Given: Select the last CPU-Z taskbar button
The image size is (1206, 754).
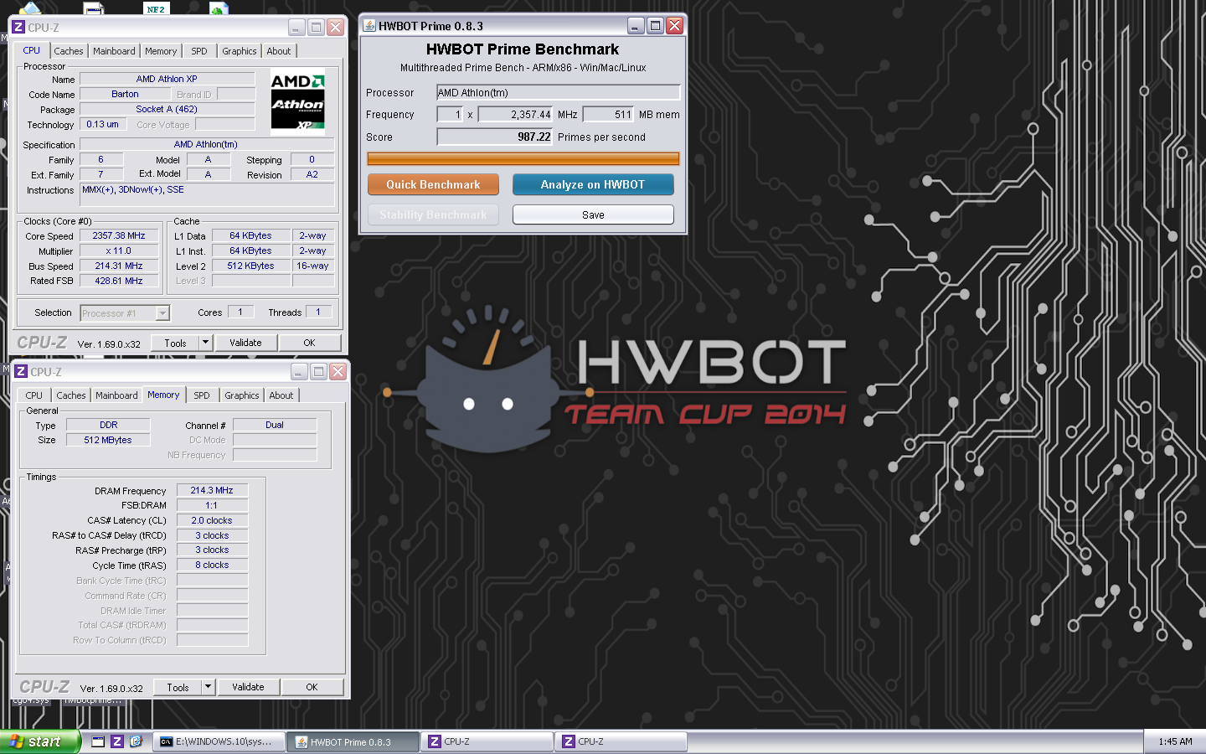Looking at the screenshot, I should point(621,741).
